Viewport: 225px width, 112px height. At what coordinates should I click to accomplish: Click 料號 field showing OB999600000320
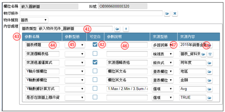pyautogui.click(x=122, y=7)
